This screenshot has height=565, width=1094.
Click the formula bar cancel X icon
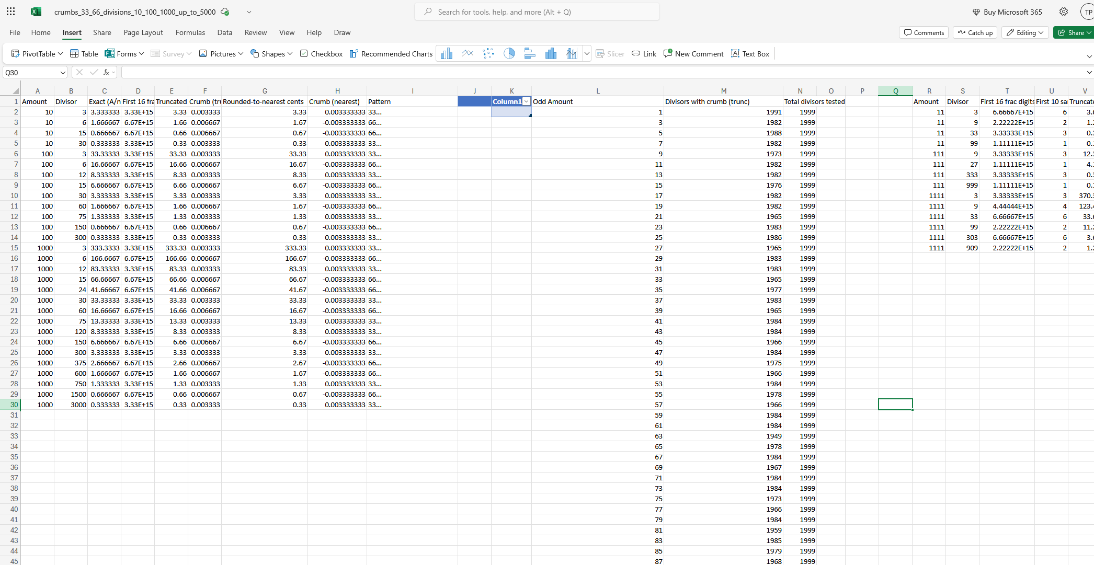pyautogui.click(x=79, y=72)
